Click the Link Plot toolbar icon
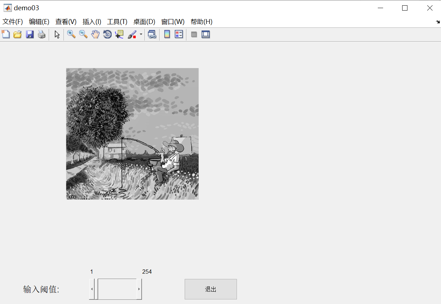441x304 pixels. point(152,34)
